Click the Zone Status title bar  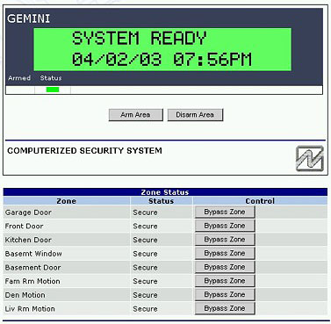point(165,192)
